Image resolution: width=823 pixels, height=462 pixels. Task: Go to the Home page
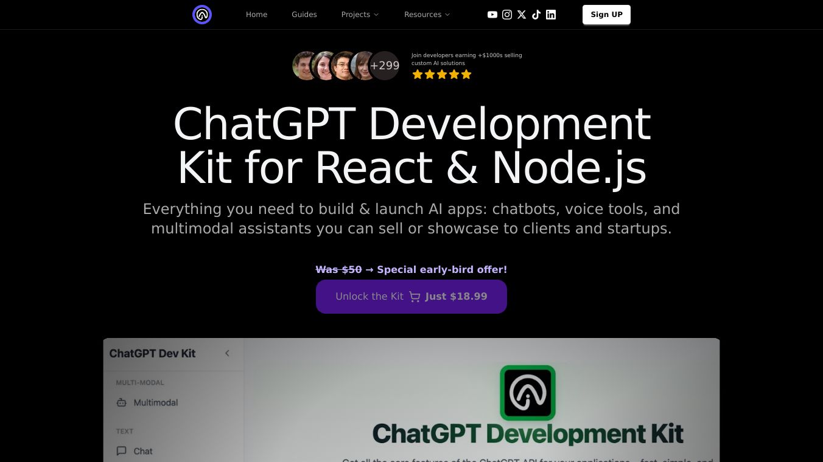pyautogui.click(x=257, y=15)
